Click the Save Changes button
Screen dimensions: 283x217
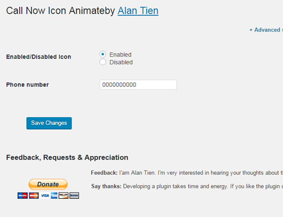(x=49, y=123)
